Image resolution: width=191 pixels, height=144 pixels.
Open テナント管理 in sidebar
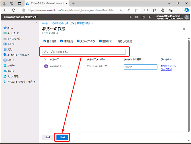(11, 76)
